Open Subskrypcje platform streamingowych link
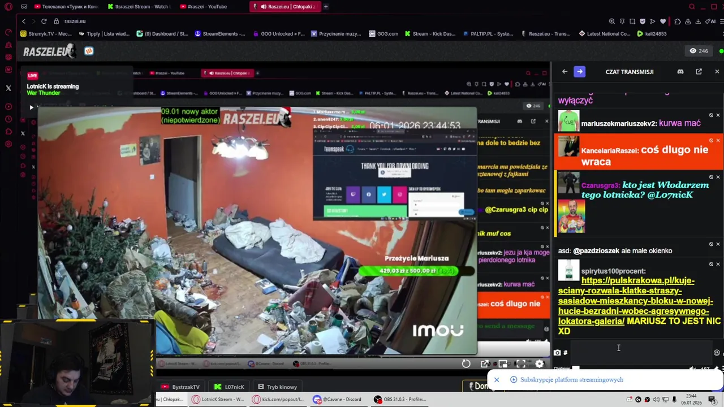The height and width of the screenshot is (407, 724). (571, 380)
